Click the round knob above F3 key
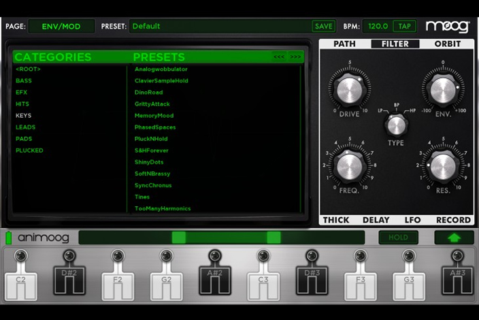This screenshot has height=320, width=479. 361,255
